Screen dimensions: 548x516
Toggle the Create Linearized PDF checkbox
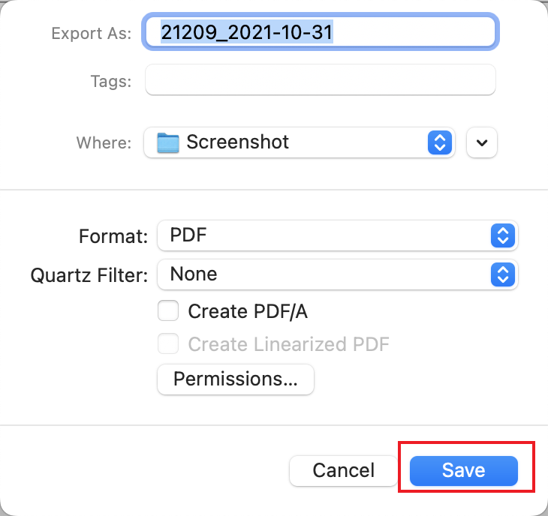coord(168,344)
